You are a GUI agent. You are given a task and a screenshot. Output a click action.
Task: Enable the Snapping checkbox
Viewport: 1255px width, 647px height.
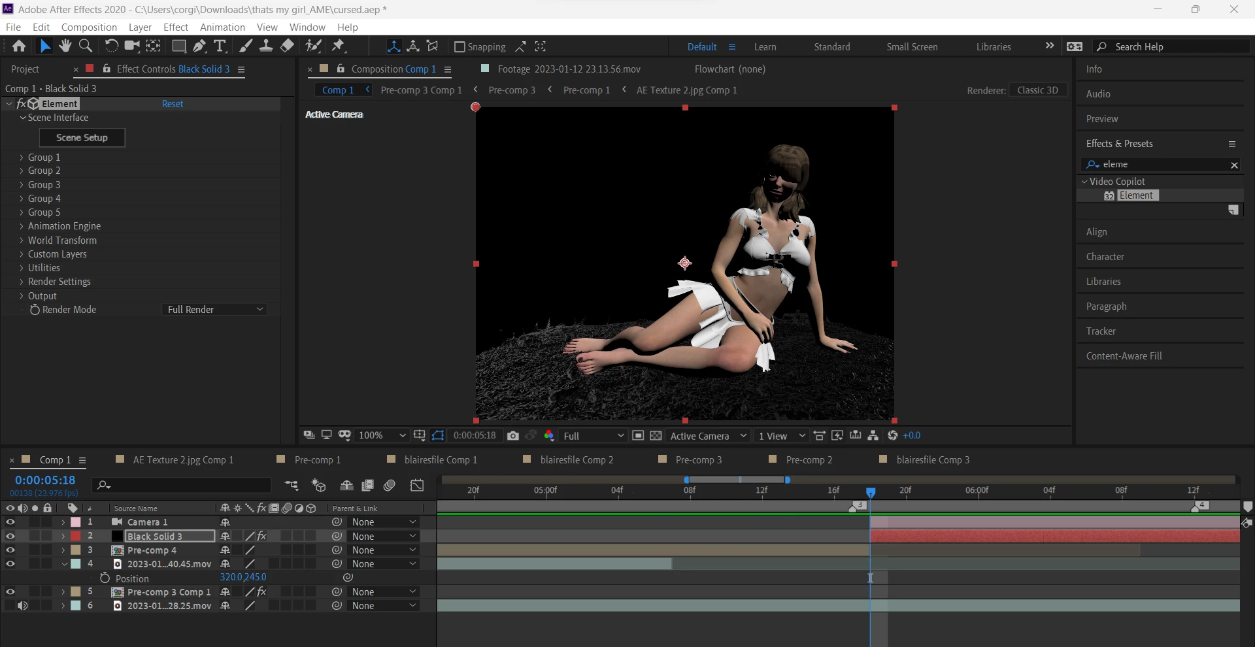pyautogui.click(x=460, y=47)
